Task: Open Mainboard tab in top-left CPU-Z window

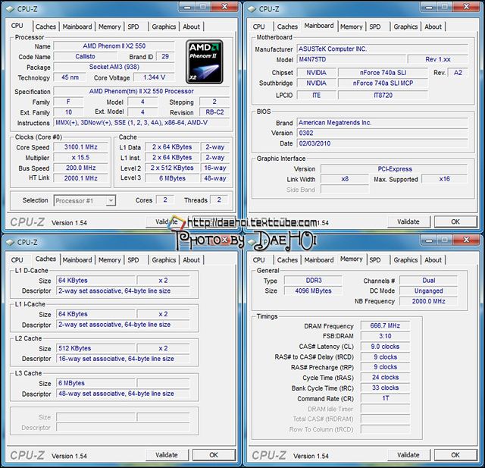Action: pos(77,27)
